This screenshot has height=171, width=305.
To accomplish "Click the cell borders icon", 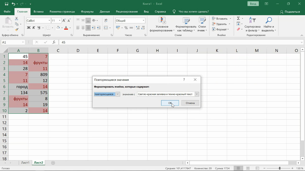I will pos(48,28).
